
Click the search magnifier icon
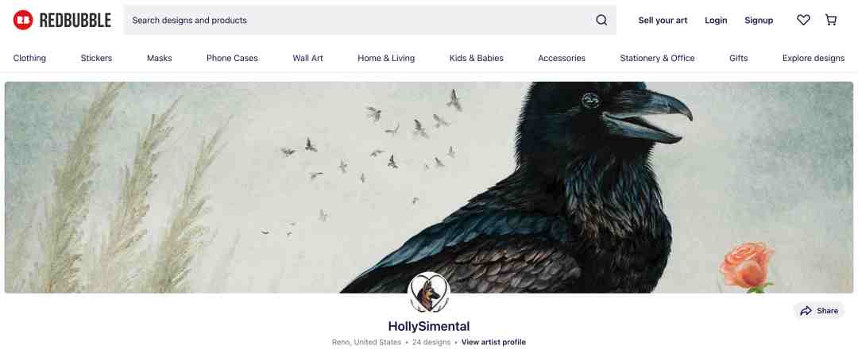click(601, 20)
